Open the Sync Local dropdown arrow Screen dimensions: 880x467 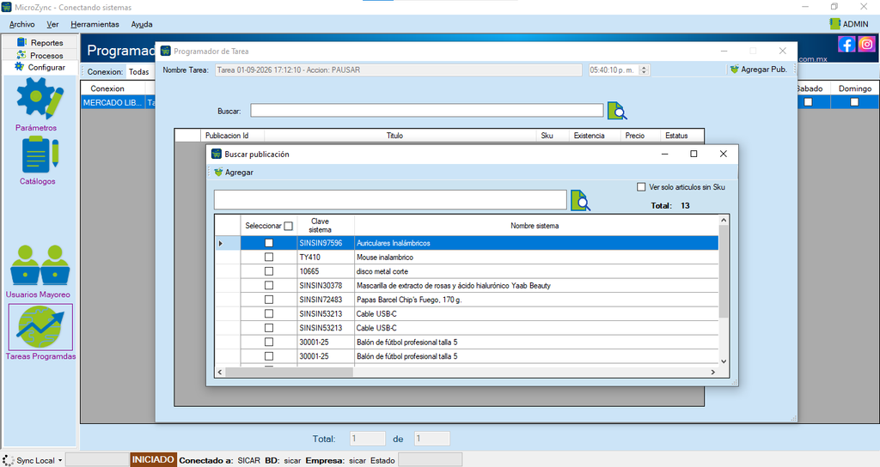point(60,460)
